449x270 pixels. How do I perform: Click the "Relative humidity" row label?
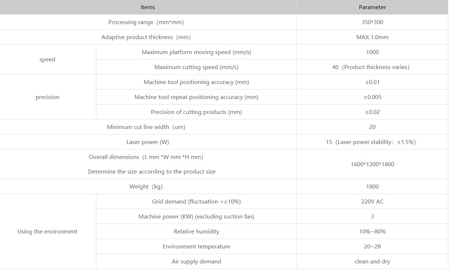pos(196,232)
